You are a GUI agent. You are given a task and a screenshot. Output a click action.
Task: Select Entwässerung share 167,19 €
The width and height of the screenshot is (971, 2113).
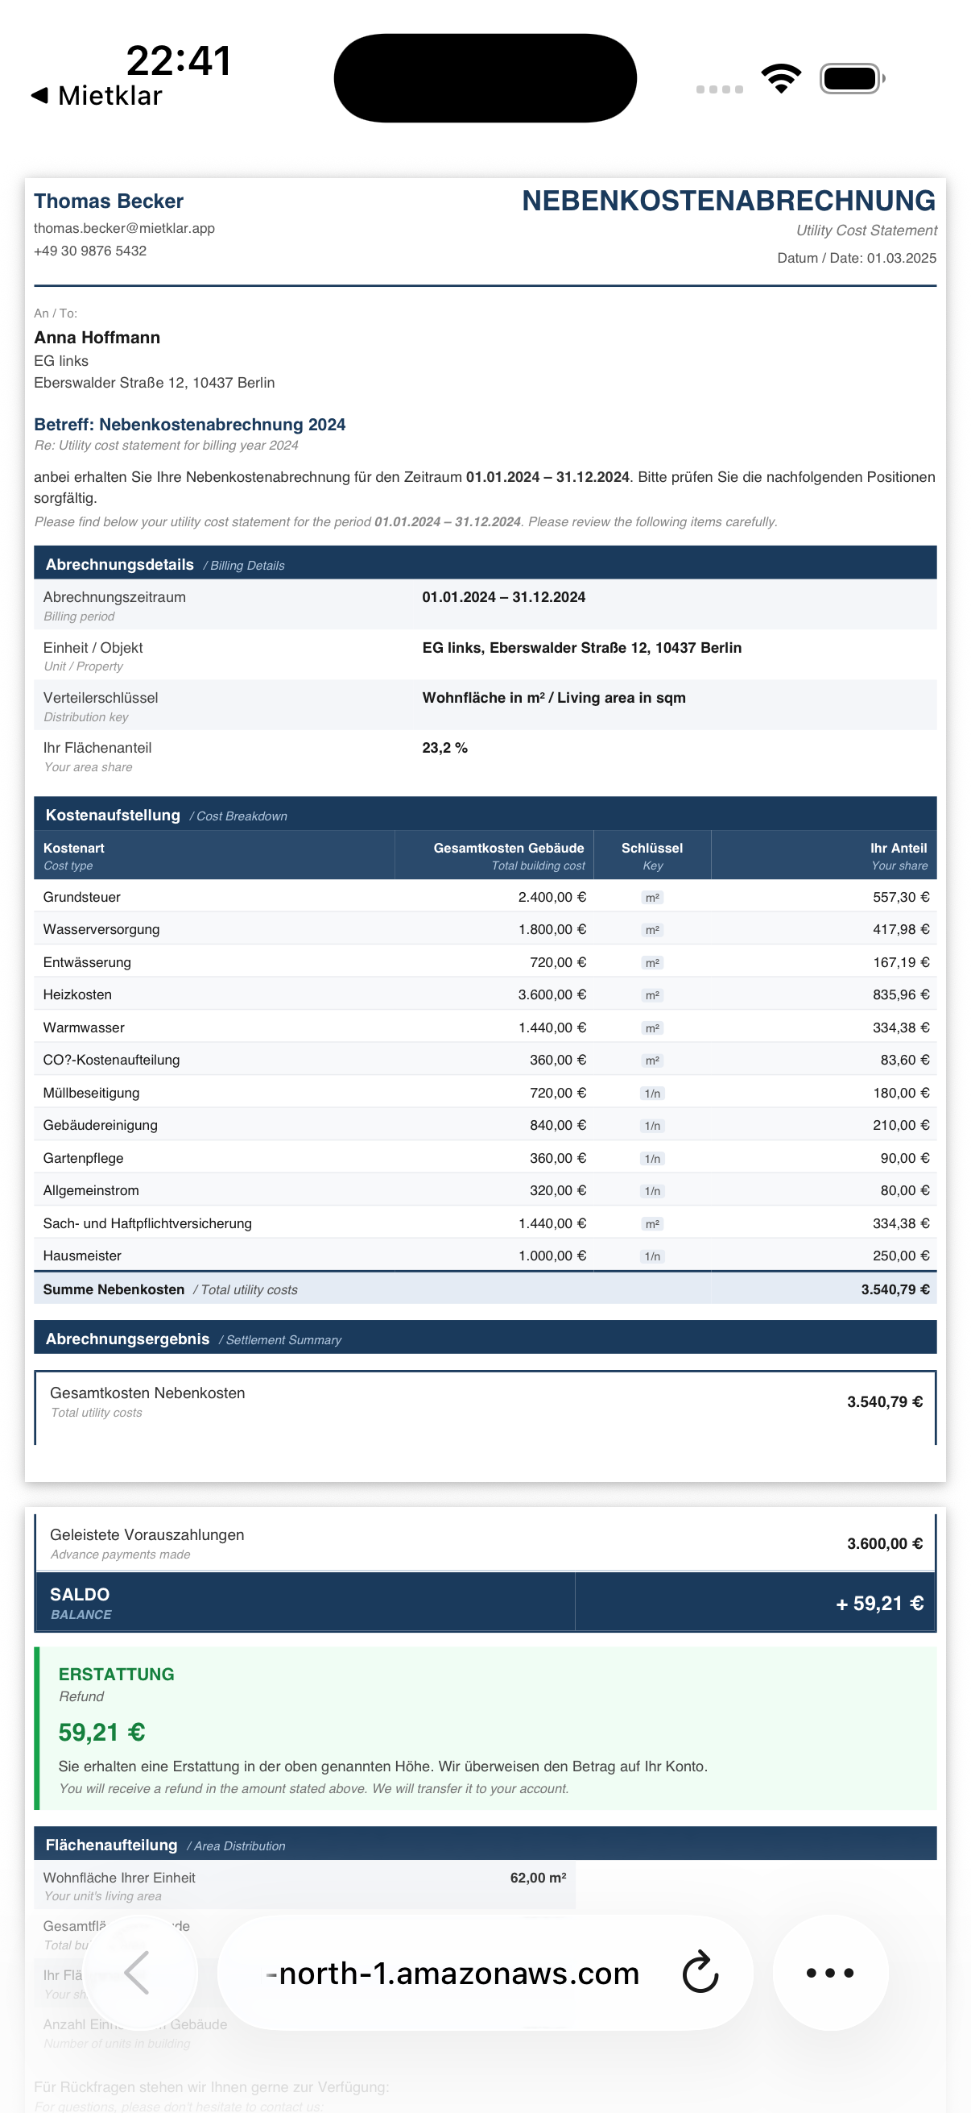point(900,961)
